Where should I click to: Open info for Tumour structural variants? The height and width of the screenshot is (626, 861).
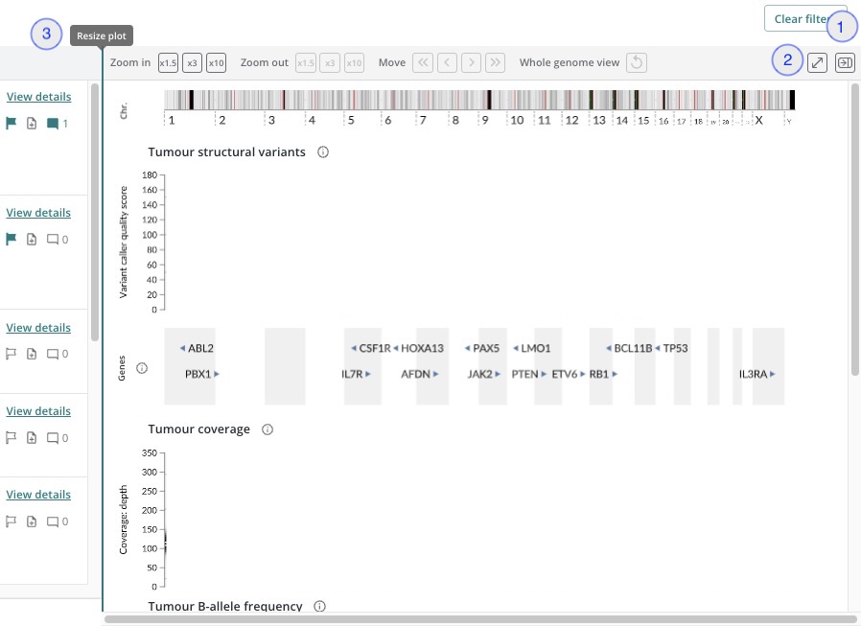pyautogui.click(x=323, y=152)
